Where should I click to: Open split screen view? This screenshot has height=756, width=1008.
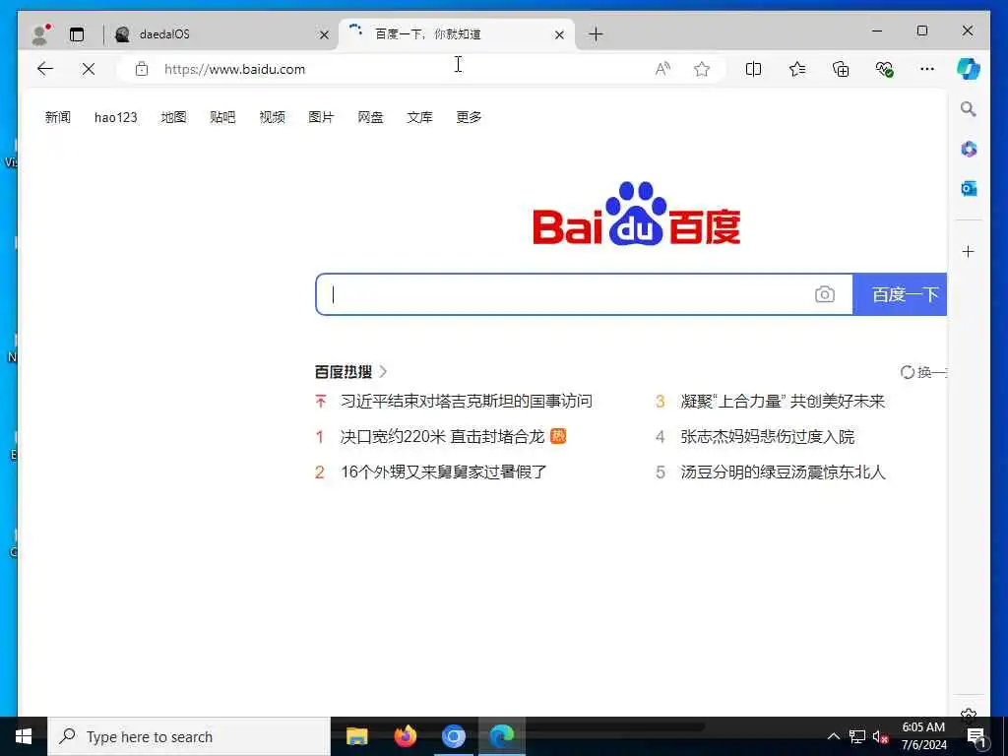[x=753, y=69]
